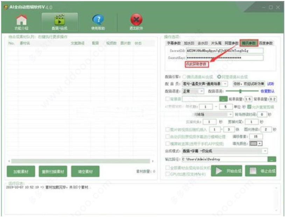Browse for the background music file
The width and height of the screenshot is (285, 217).
click(x=223, y=99)
